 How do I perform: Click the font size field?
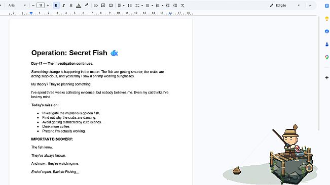(41, 6)
